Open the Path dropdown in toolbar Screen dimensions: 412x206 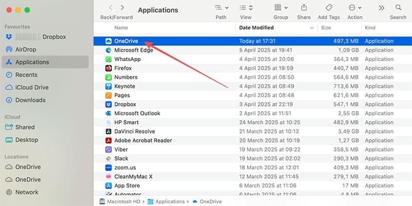(221, 8)
